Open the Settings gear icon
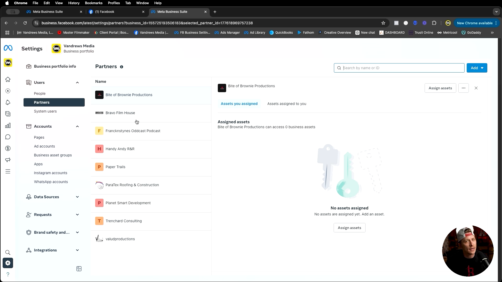The image size is (502, 282). [x=8, y=263]
